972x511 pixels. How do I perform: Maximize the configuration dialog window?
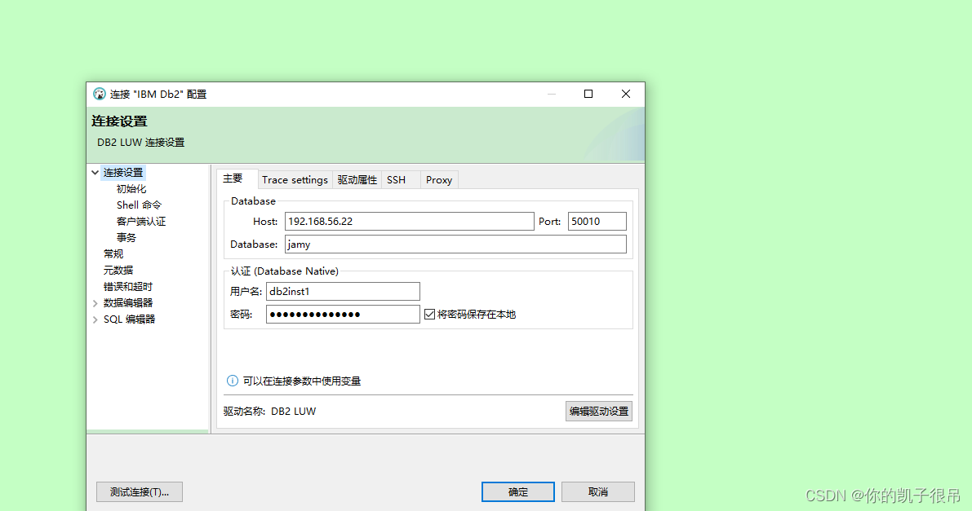point(588,94)
